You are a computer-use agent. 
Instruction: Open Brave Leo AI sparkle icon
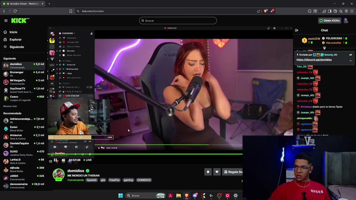(341, 11)
